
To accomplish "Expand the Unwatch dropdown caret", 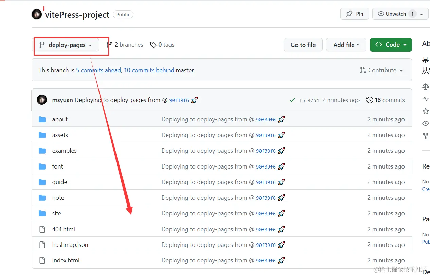I will [422, 14].
